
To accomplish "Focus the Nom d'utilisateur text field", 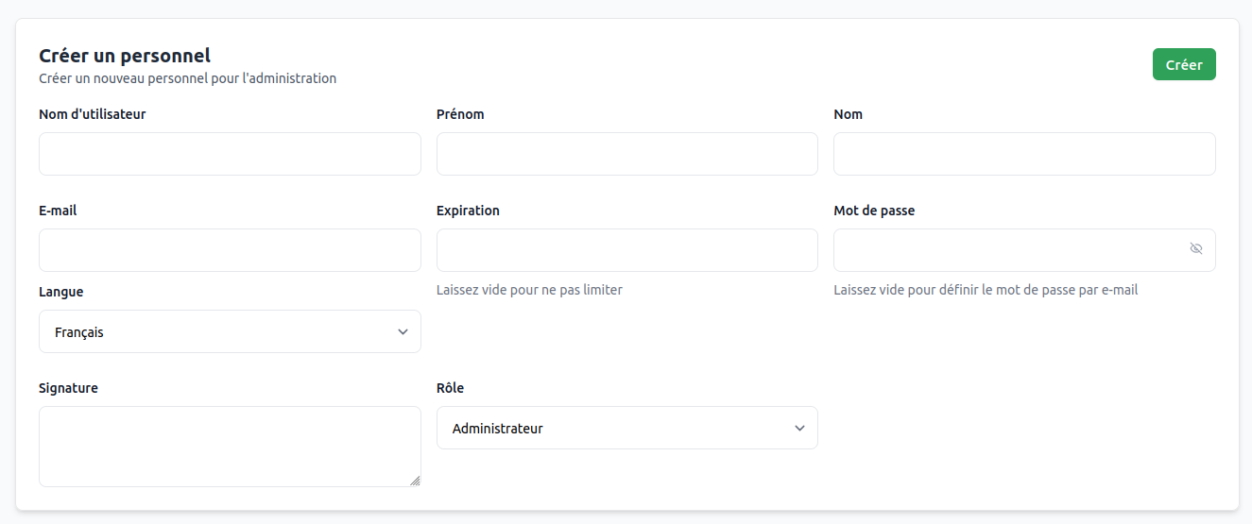I will 230,154.
